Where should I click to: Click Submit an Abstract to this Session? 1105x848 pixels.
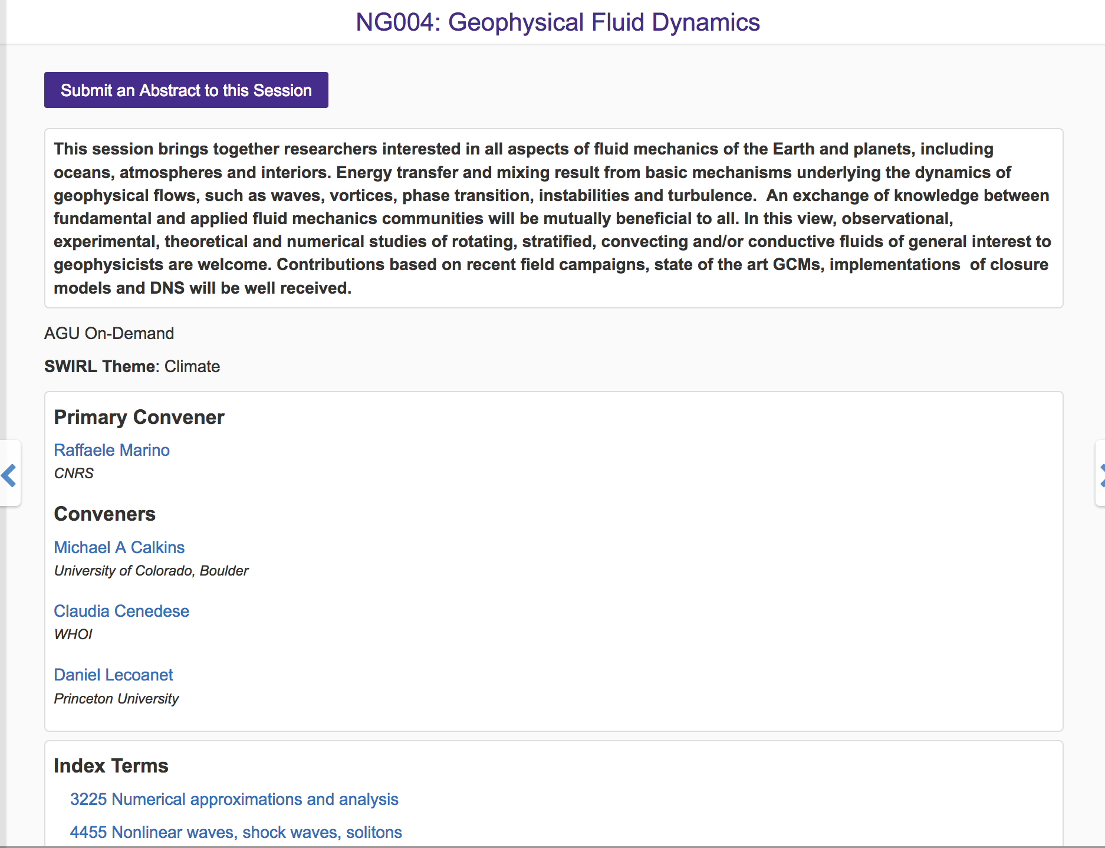tap(186, 90)
